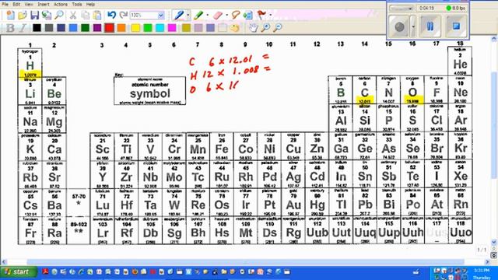Pick the yellow color swatch

point(135,28)
